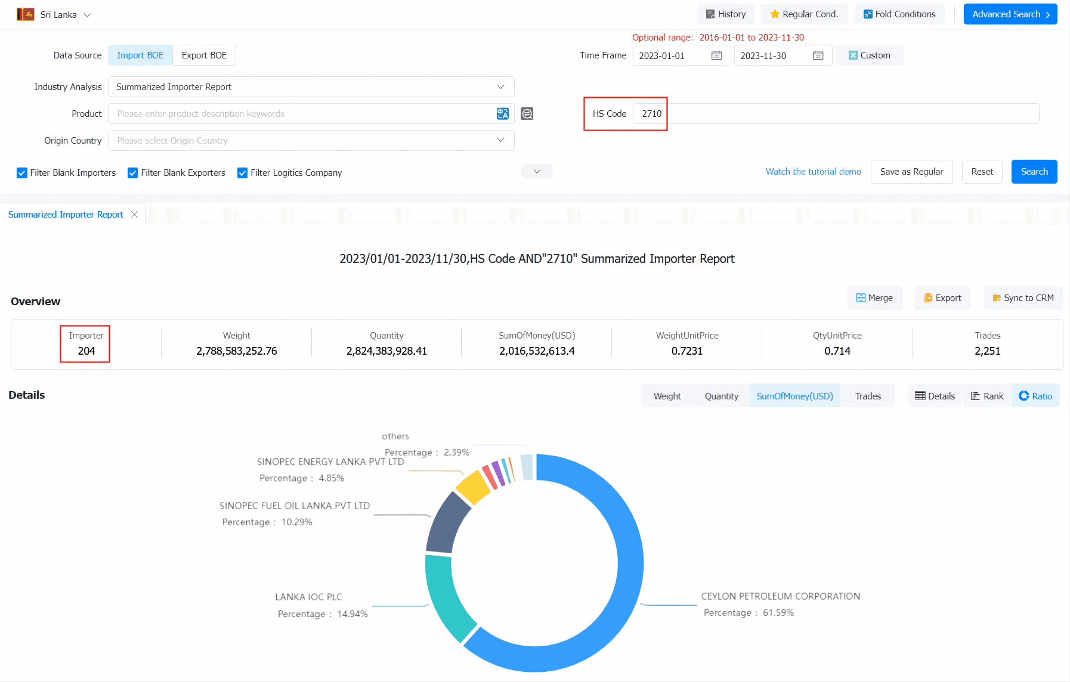Click the round icon beside Product field
Screen dimensions: 1070x682
click(527, 114)
